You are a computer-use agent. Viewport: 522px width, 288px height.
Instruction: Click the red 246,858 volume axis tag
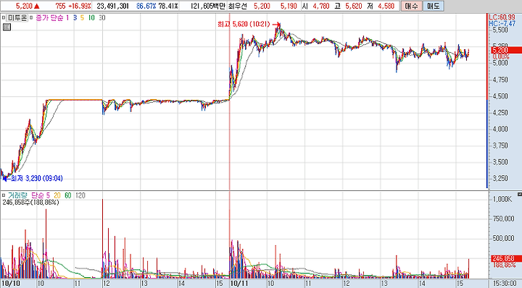[506, 258]
